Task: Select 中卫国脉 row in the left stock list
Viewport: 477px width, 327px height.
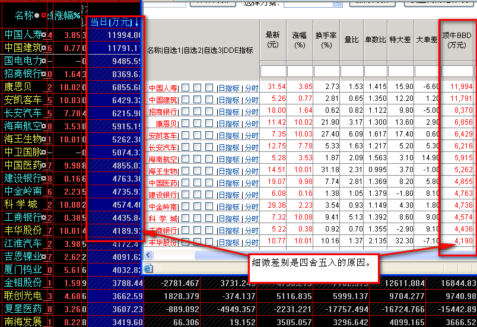Action: click(x=23, y=152)
